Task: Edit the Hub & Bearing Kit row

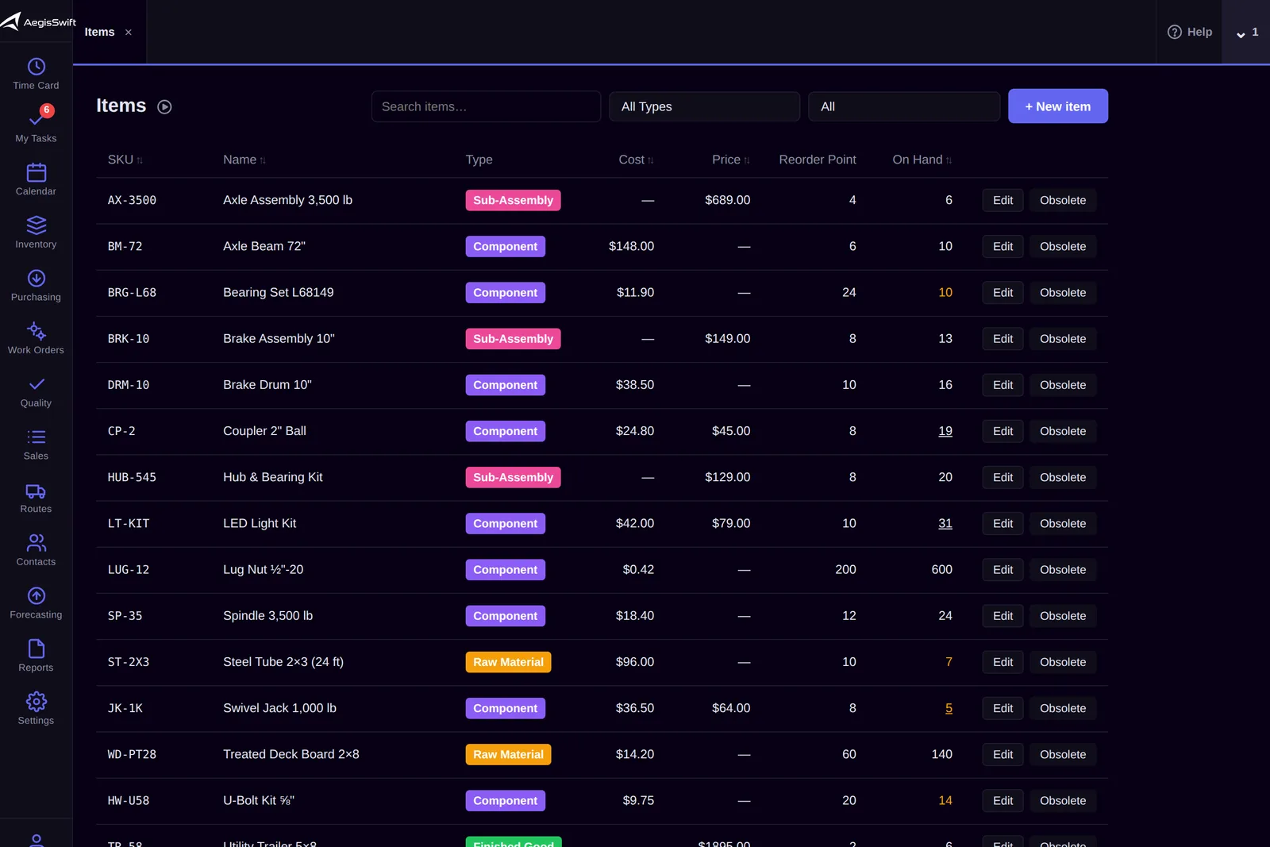Action: click(x=1003, y=477)
